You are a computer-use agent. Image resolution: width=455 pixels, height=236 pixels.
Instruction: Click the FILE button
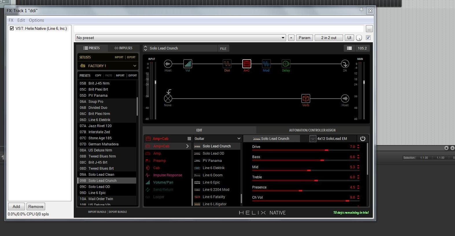[x=223, y=48]
